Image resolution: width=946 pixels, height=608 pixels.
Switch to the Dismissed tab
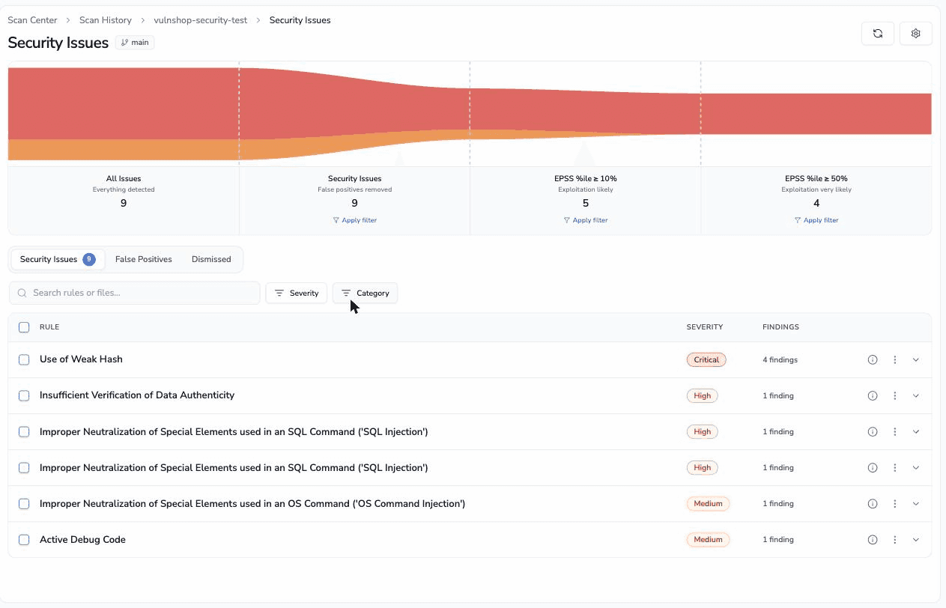pos(211,259)
